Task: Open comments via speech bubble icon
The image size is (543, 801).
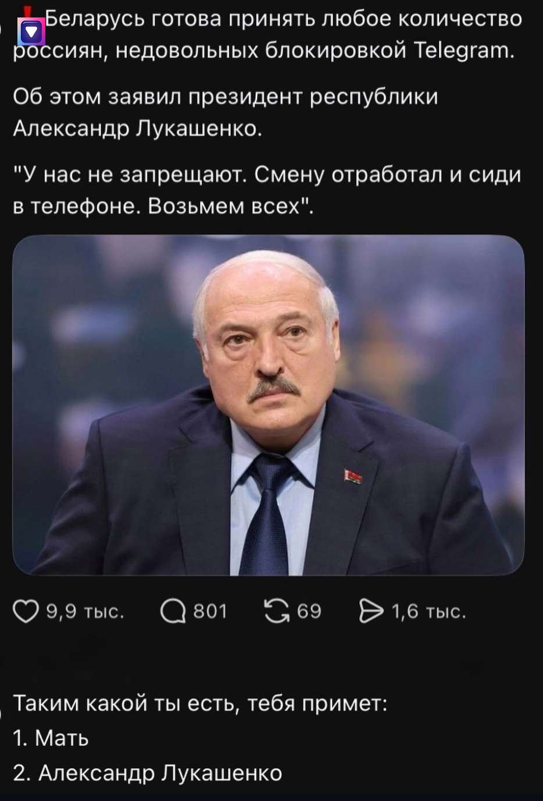Action: (173, 611)
